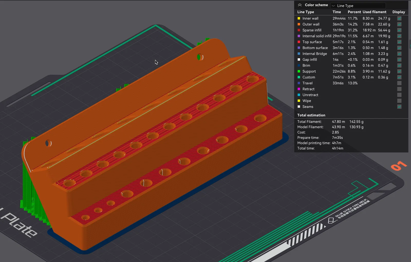
Task: Click the Total time value '4h14m'
Action: (x=338, y=148)
